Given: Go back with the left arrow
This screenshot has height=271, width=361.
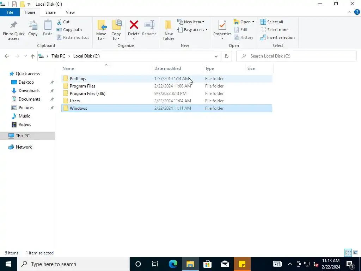Looking at the screenshot, I should point(7,56).
